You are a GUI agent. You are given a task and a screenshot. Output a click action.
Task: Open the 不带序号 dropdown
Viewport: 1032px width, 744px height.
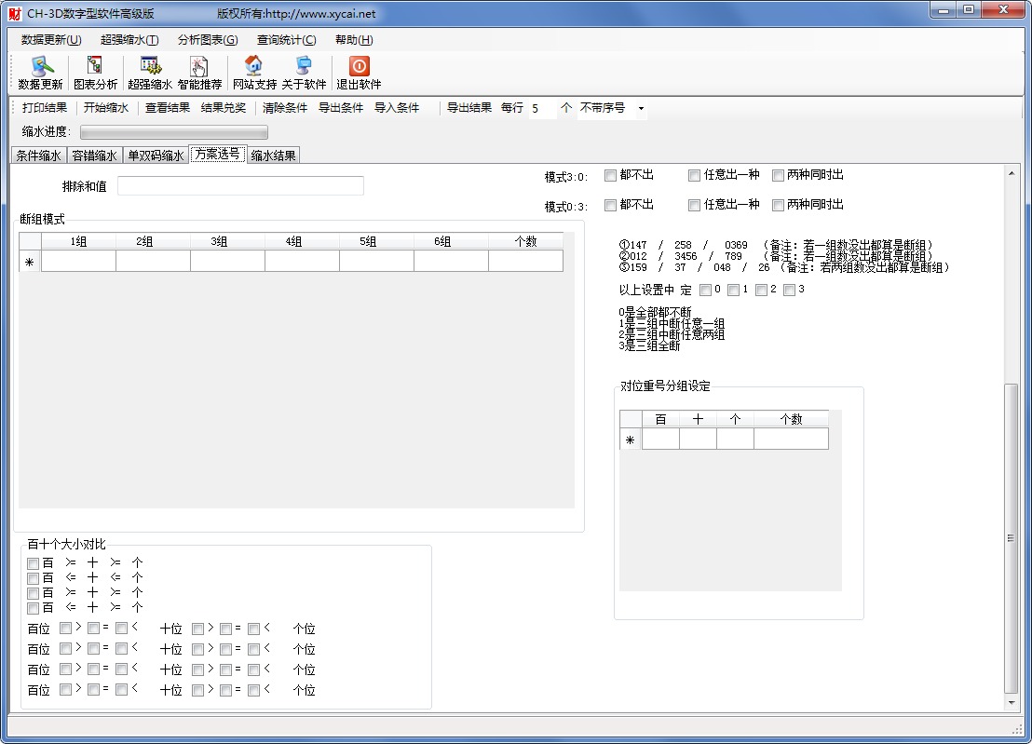pyautogui.click(x=640, y=109)
